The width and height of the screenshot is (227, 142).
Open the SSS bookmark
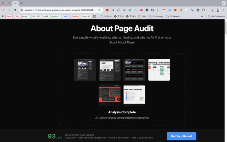coord(119,16)
